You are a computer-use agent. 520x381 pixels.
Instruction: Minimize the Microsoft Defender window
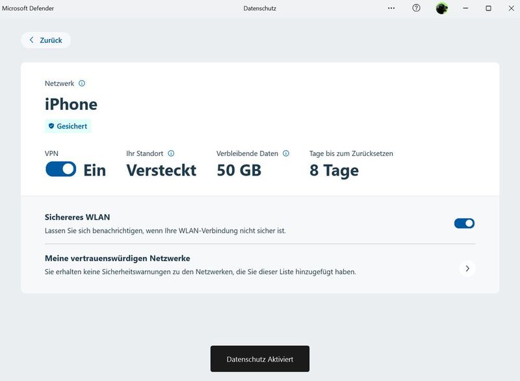pyautogui.click(x=465, y=8)
